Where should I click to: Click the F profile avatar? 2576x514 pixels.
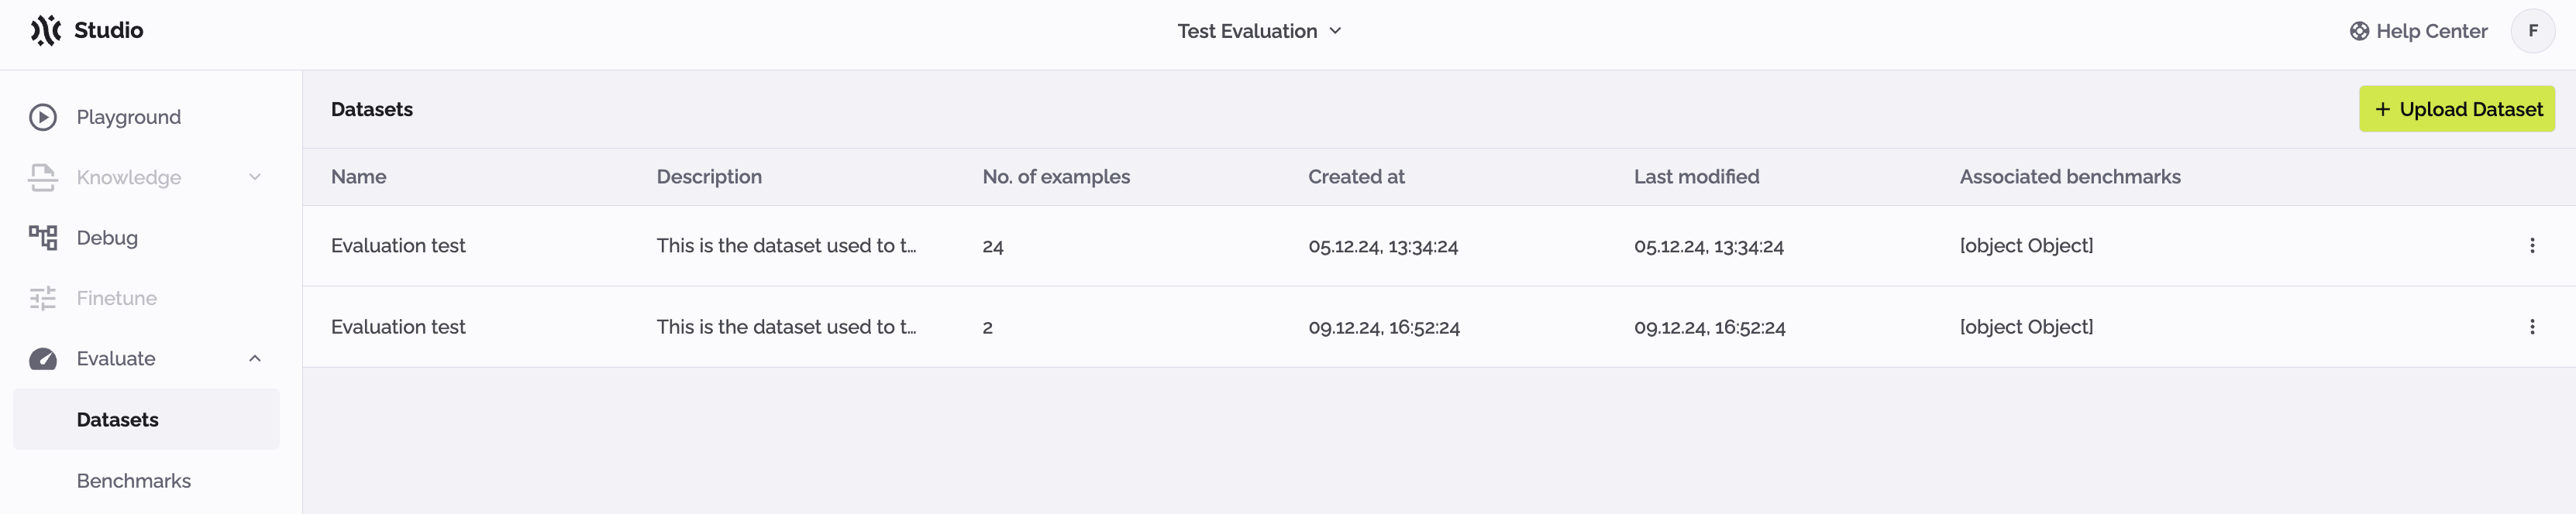pos(2534,31)
